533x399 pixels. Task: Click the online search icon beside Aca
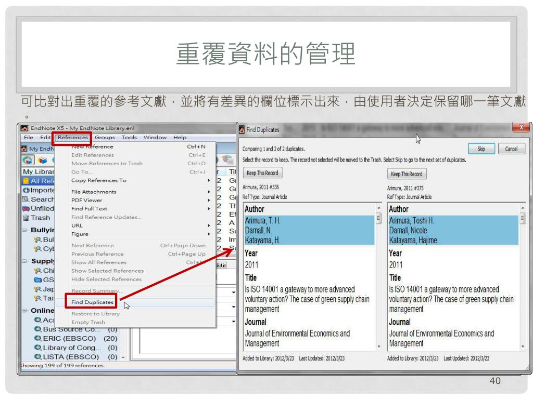38,320
